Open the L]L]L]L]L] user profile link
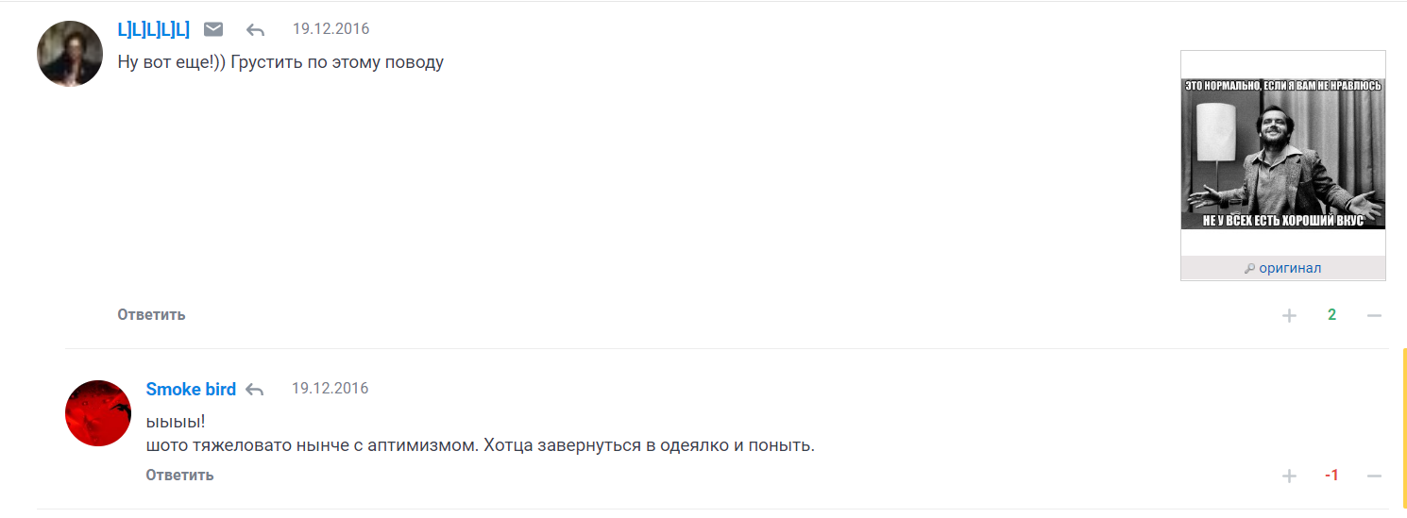Image resolution: width=1407 pixels, height=518 pixels. [154, 29]
